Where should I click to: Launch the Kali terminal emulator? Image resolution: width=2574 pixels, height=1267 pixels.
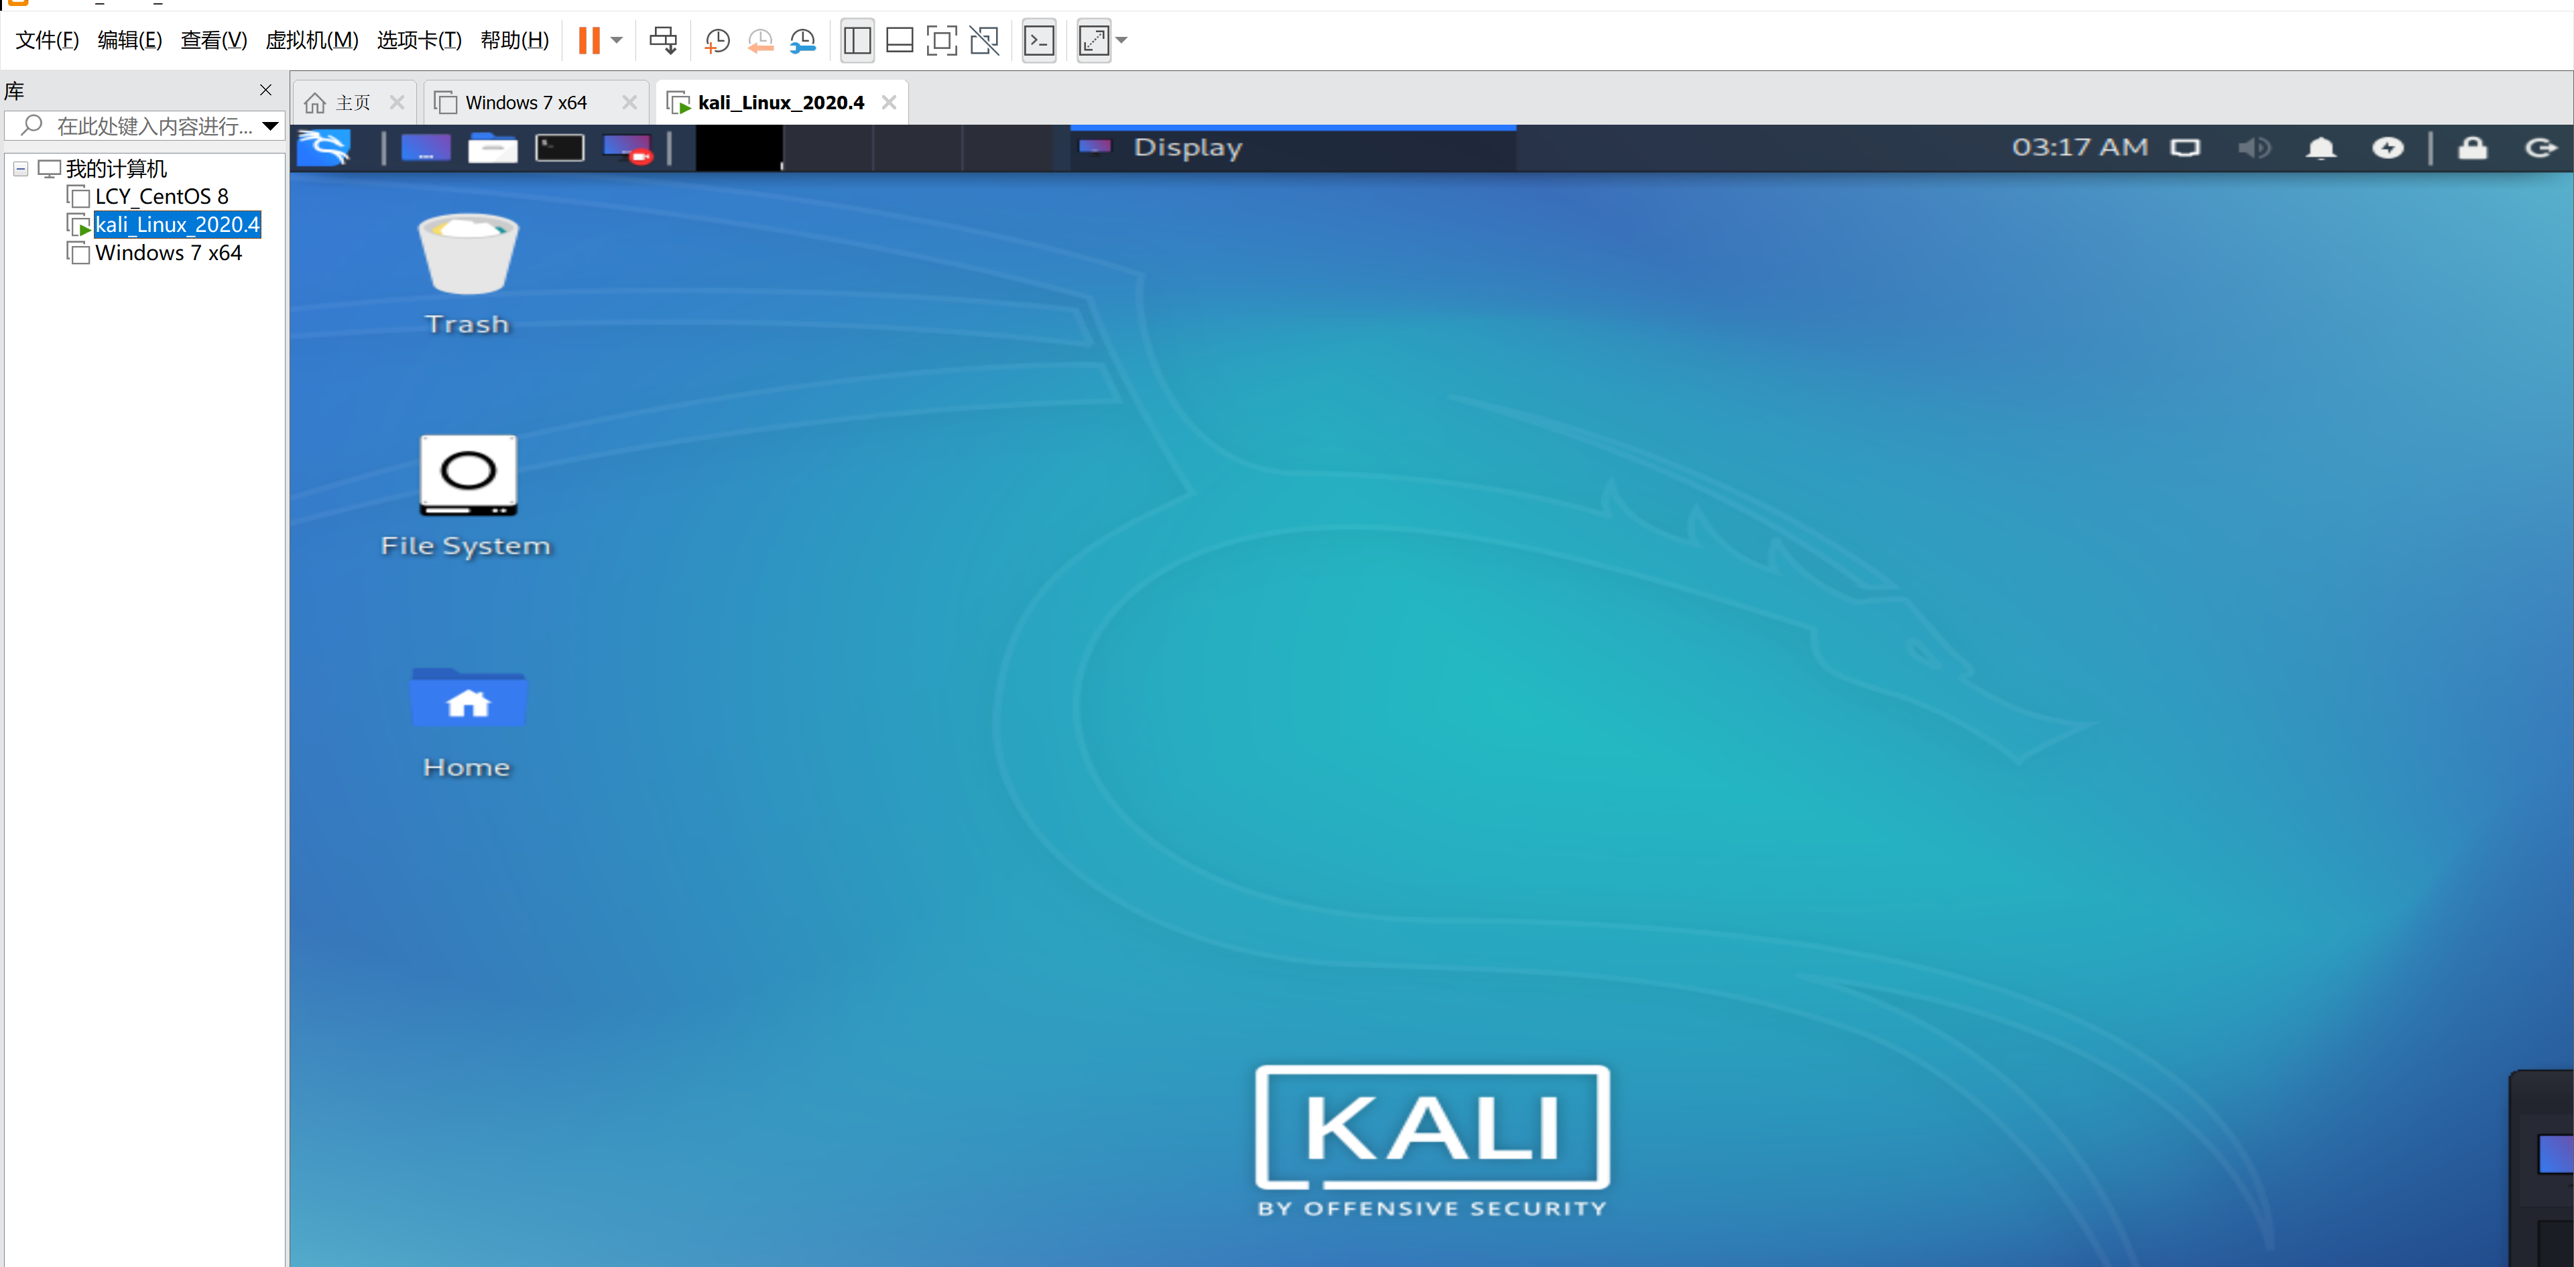(558, 148)
